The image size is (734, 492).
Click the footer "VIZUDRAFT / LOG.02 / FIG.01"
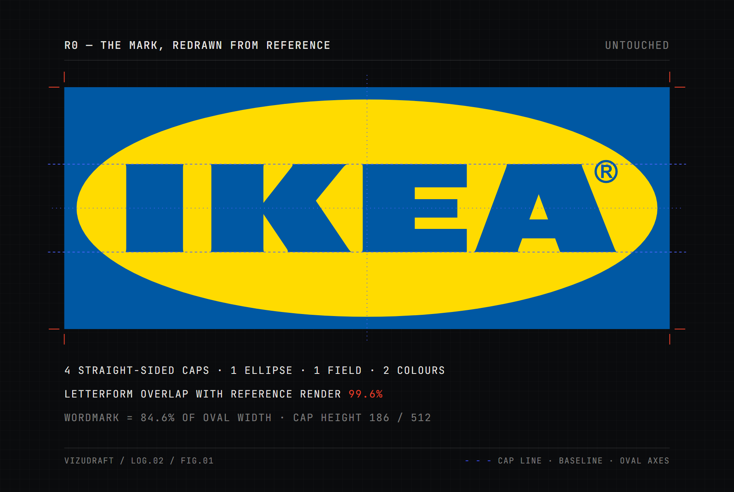pos(139,461)
